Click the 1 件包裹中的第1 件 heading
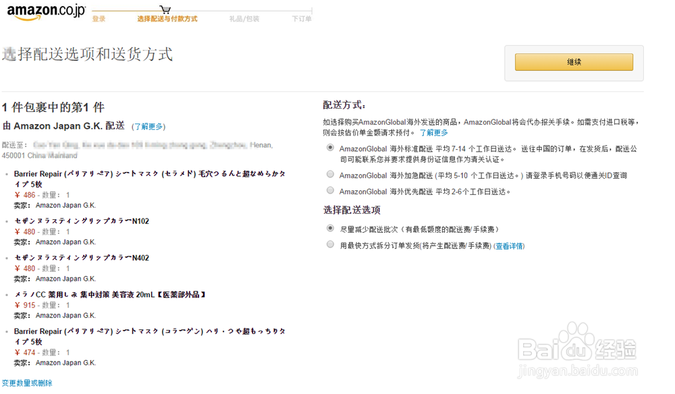The image size is (675, 394). tap(53, 107)
